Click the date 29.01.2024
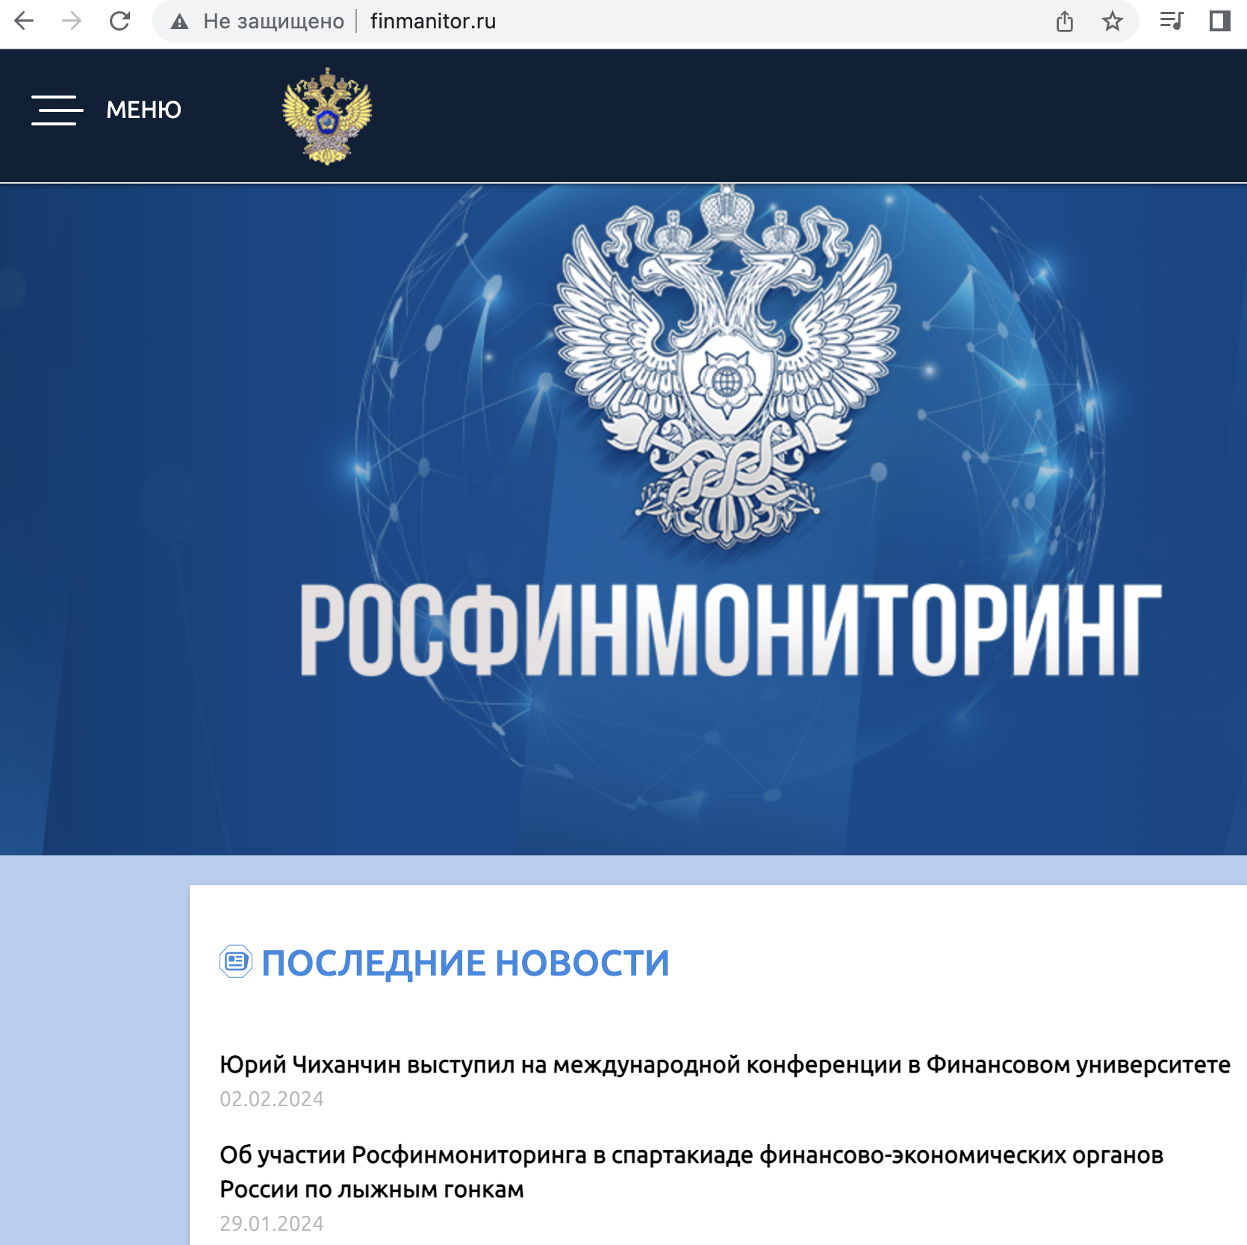Viewport: 1247px width, 1245px height. 272,1223
